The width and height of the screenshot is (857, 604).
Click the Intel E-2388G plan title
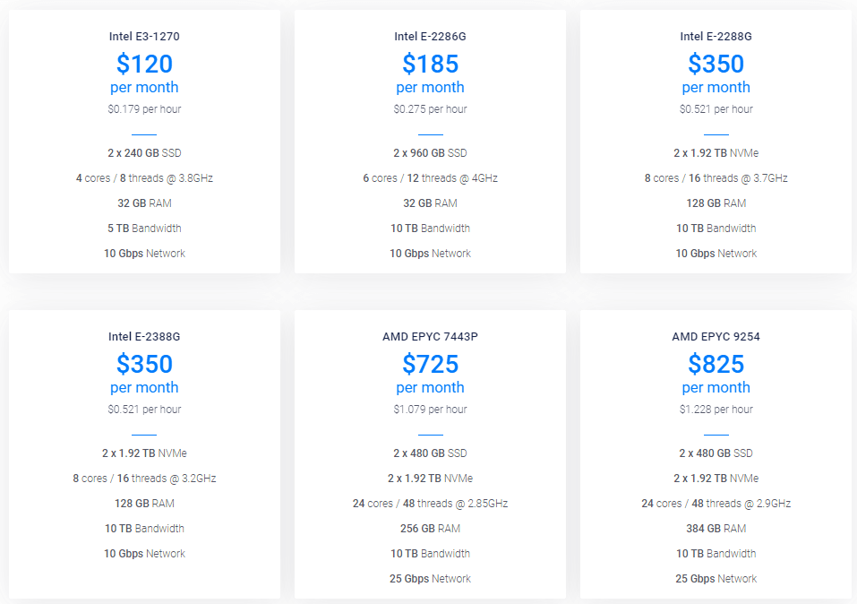click(x=144, y=336)
